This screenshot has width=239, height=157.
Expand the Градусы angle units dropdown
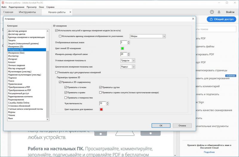[x=128, y=61]
